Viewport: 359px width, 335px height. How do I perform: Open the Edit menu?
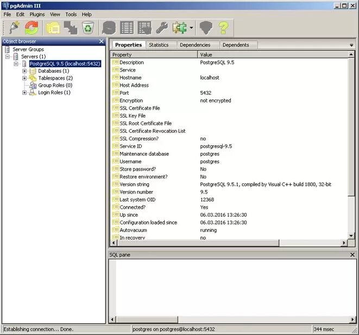tap(20, 15)
